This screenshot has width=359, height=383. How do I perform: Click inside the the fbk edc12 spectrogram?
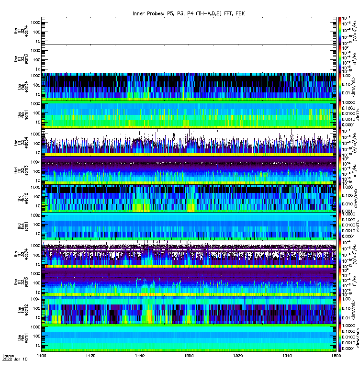click(x=189, y=310)
